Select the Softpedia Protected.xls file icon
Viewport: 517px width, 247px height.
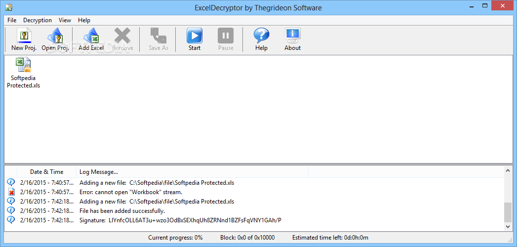[23, 73]
